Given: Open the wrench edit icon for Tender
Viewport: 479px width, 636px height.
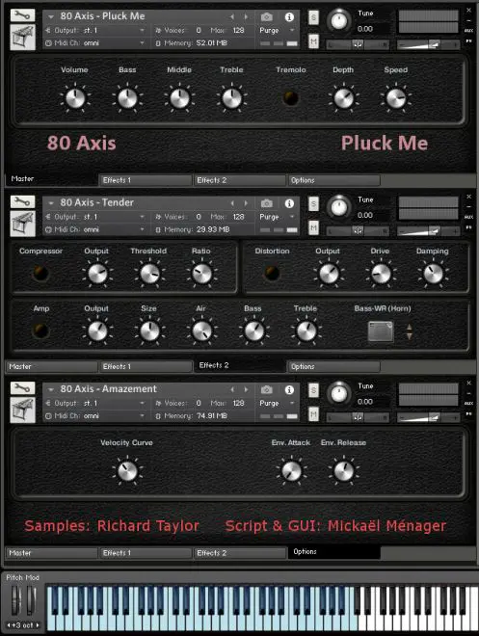Looking at the screenshot, I should coord(22,201).
